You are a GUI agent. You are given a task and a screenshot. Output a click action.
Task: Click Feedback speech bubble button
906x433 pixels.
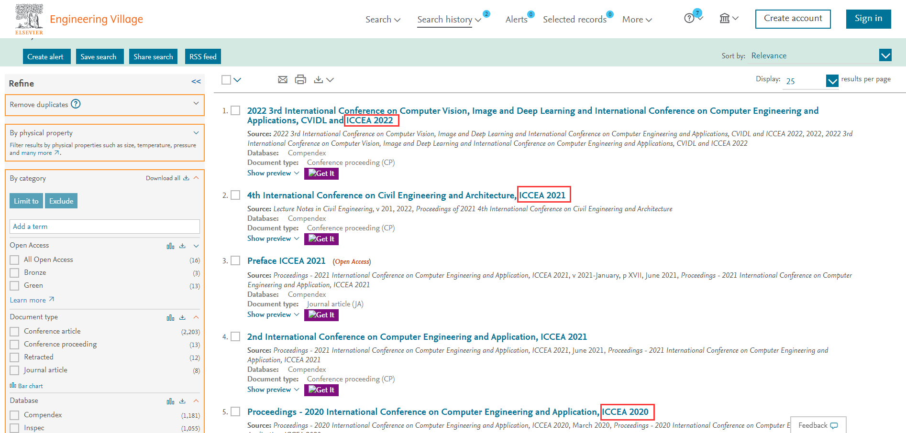click(818, 425)
